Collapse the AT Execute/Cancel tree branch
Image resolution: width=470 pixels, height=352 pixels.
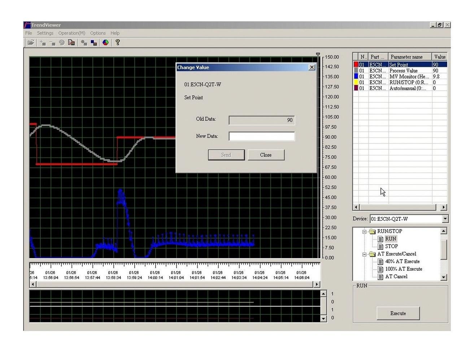[364, 254]
